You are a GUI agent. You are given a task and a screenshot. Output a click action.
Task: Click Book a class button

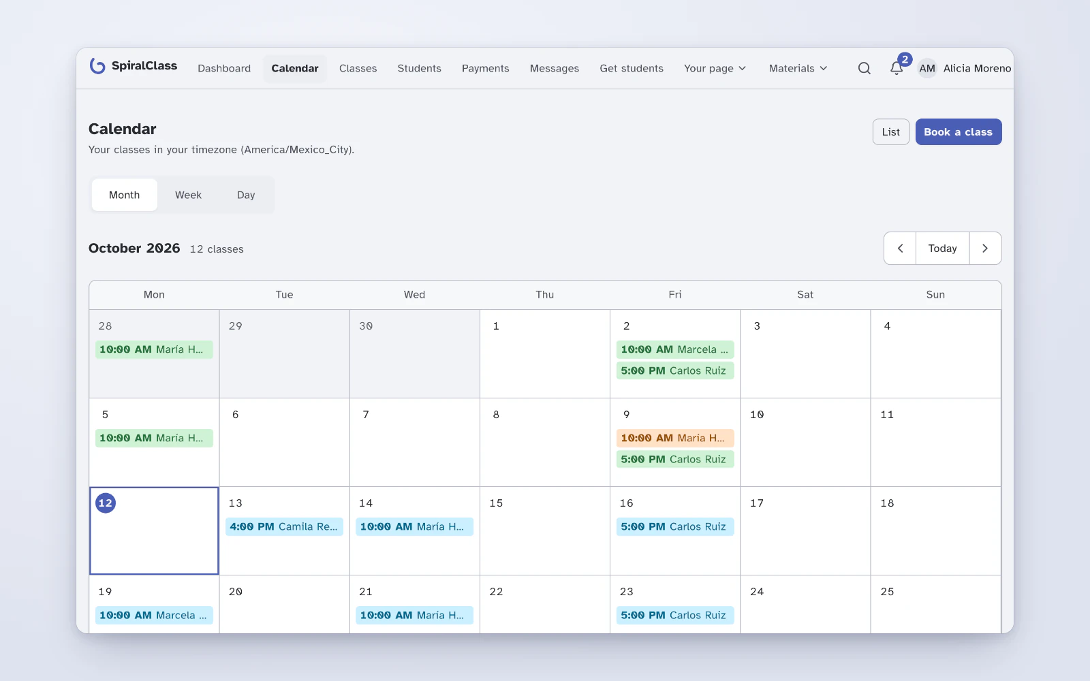click(958, 132)
